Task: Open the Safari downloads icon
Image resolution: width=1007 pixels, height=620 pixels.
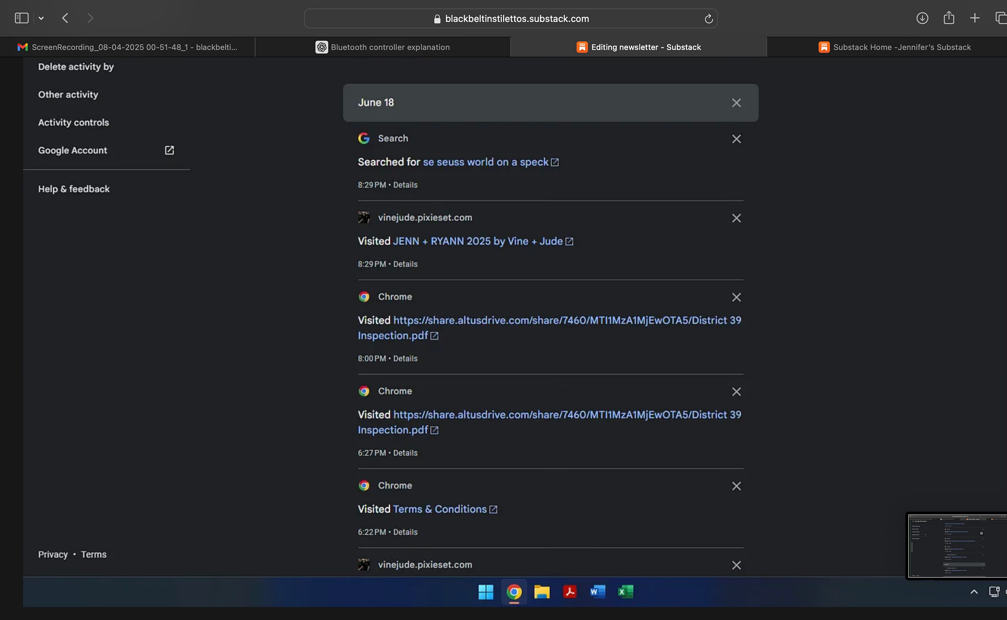Action: coord(922,18)
